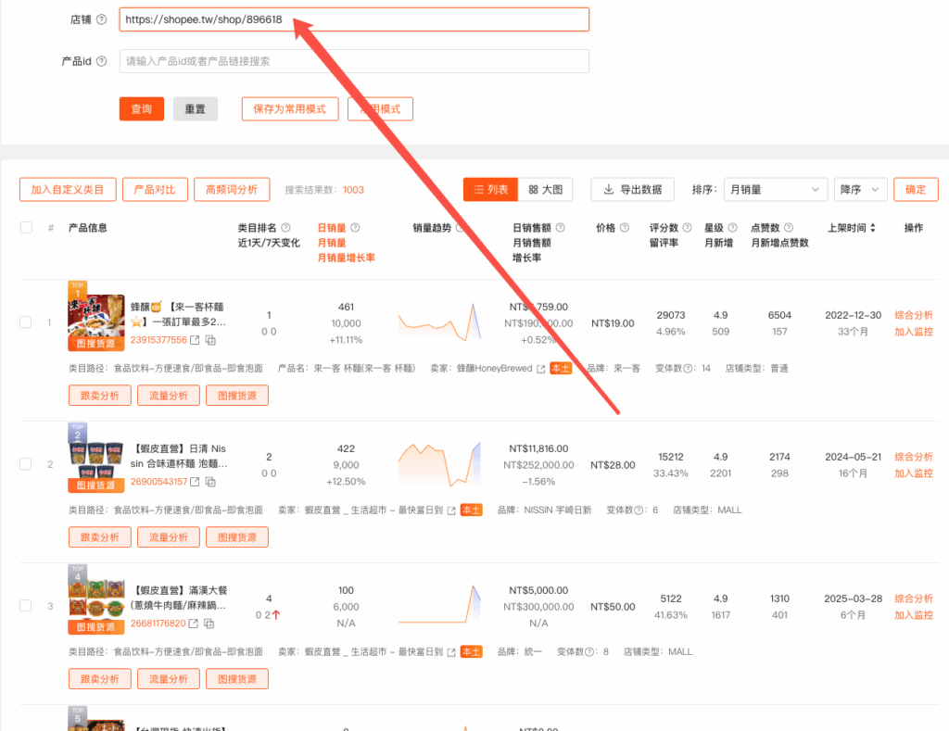Check the checkbox for product row 1
Screen dimensions: 949x731
pyautogui.click(x=26, y=322)
